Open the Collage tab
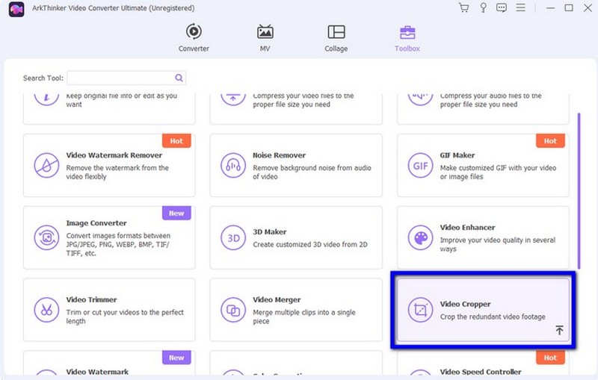The width and height of the screenshot is (598, 380). click(x=336, y=38)
